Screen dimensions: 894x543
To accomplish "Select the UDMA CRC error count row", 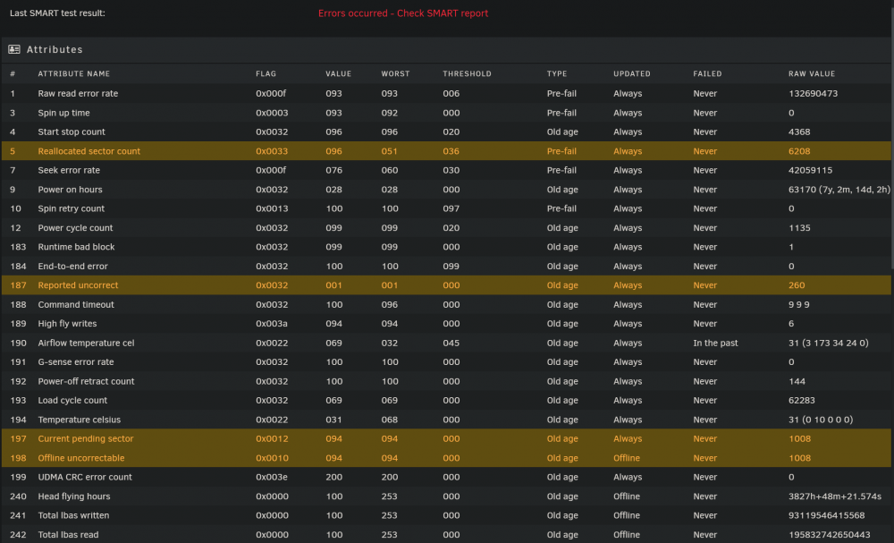I will click(446, 477).
